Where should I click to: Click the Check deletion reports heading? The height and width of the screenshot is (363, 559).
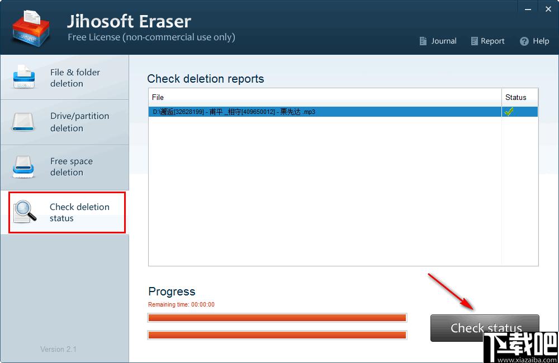(206, 79)
